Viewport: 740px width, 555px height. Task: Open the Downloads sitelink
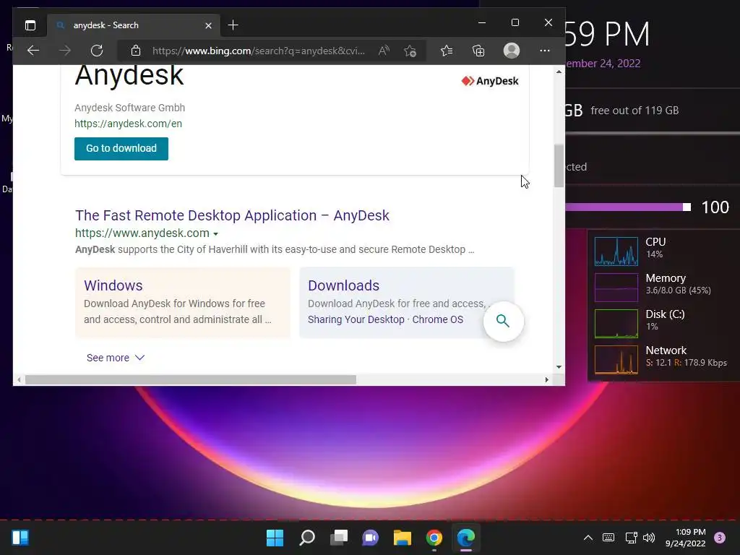(x=343, y=285)
